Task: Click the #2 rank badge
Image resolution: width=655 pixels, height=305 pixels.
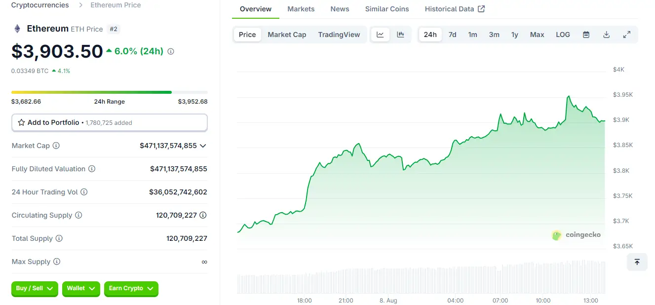Action: (114, 29)
